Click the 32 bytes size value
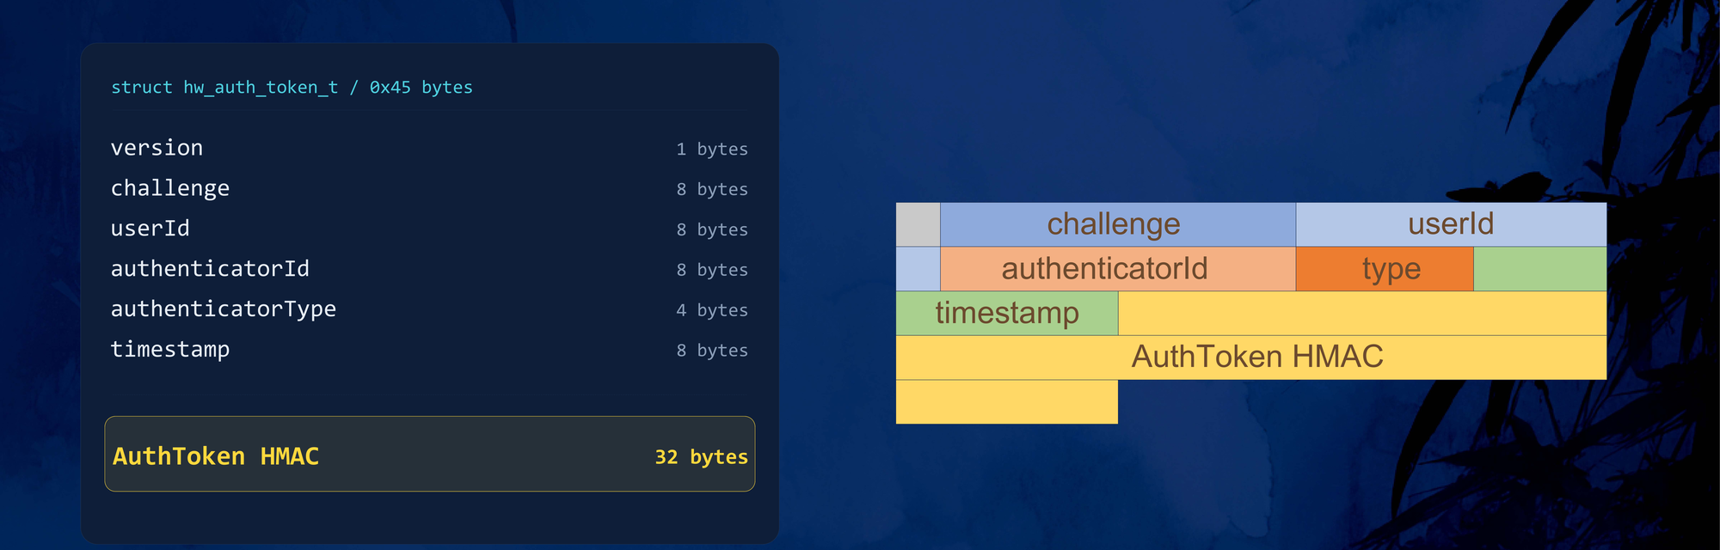 coord(702,457)
